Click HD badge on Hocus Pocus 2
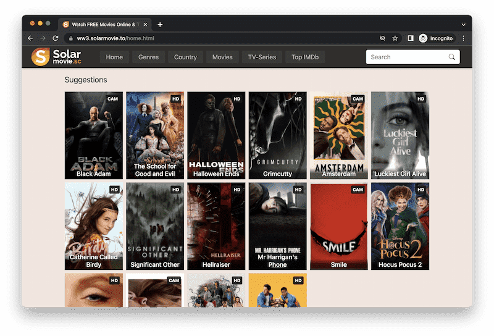Viewport: 494px width, 336px height. tap(421, 190)
